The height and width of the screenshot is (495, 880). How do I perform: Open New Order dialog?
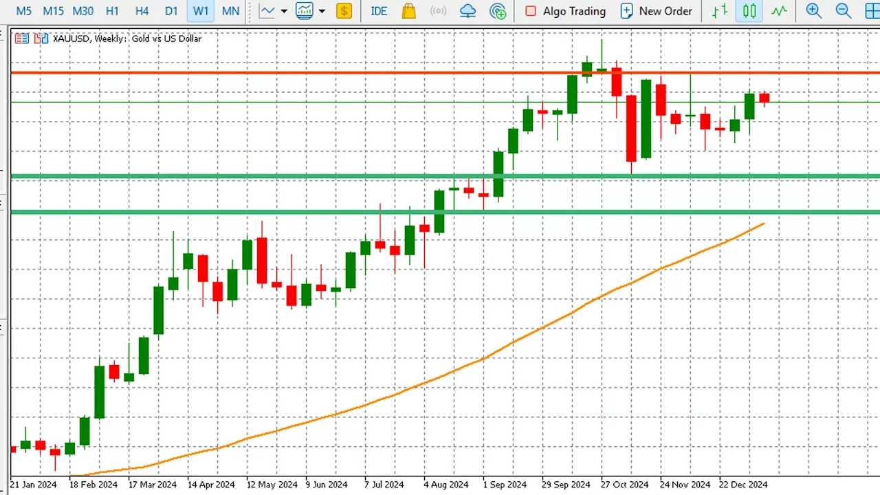[656, 11]
